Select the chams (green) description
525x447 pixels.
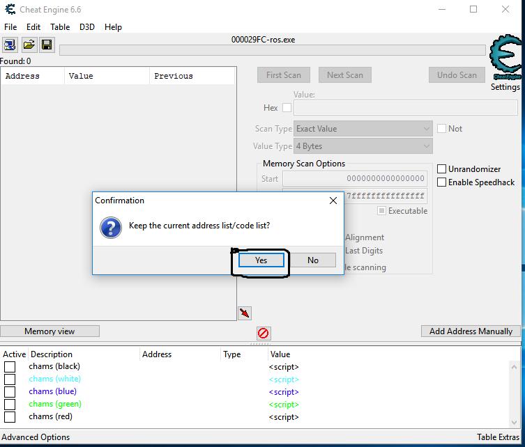pyautogui.click(x=55, y=405)
